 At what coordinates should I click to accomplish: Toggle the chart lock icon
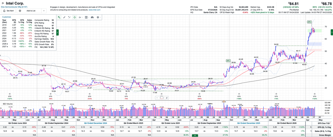[167, 98]
